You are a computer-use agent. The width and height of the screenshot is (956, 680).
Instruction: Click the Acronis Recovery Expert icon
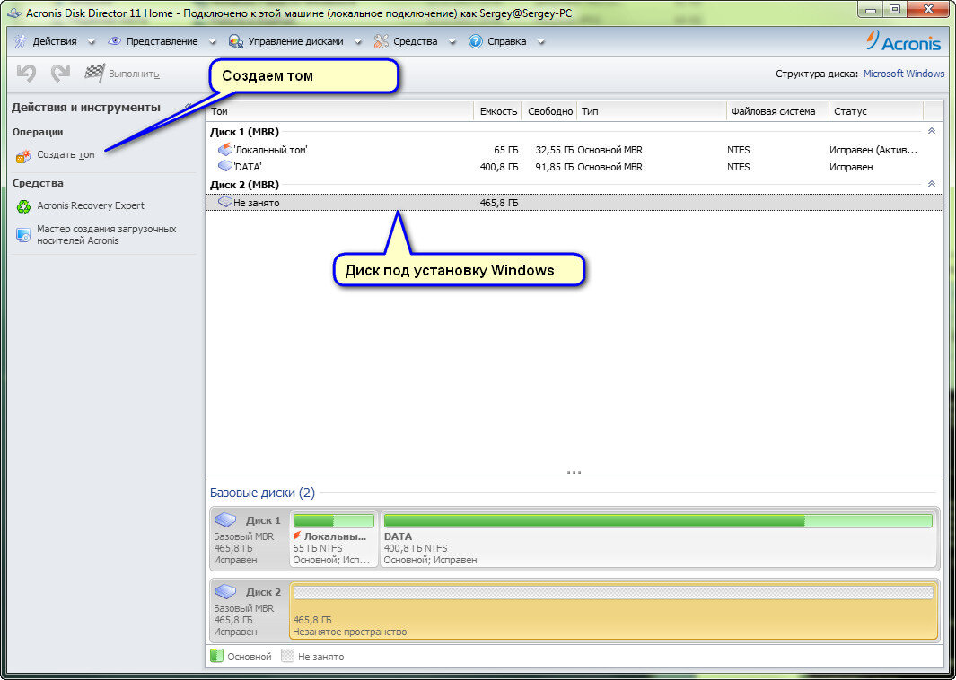tap(23, 206)
